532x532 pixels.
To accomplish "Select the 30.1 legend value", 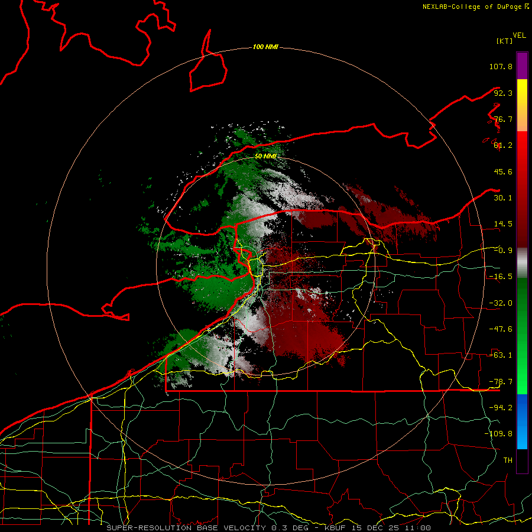I will [x=503, y=198].
